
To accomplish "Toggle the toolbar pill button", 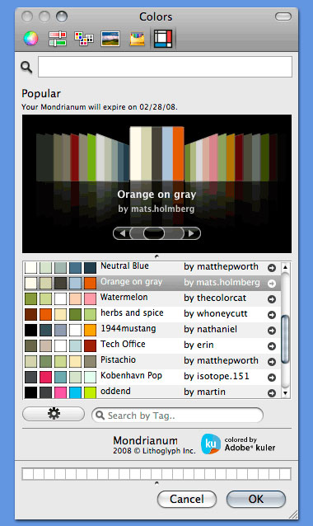I will tap(283, 16).
